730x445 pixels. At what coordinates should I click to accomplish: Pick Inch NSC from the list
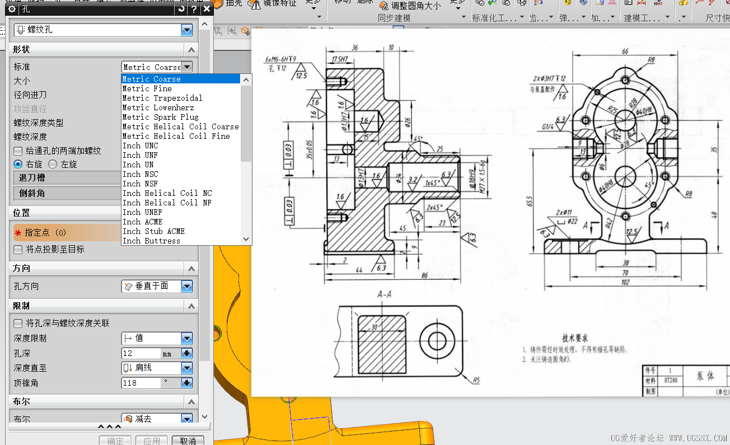point(181,174)
